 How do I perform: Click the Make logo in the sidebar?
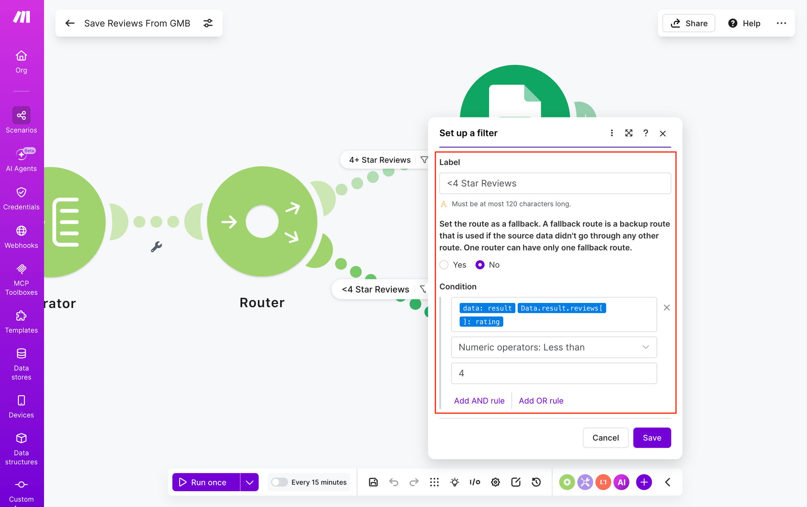point(21,17)
